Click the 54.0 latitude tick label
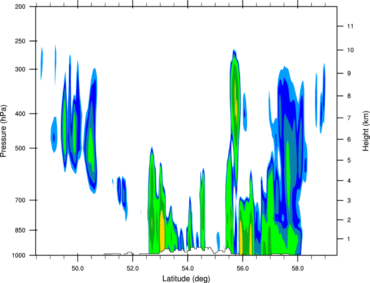Screen dimensions: 370x283 pos(188,268)
